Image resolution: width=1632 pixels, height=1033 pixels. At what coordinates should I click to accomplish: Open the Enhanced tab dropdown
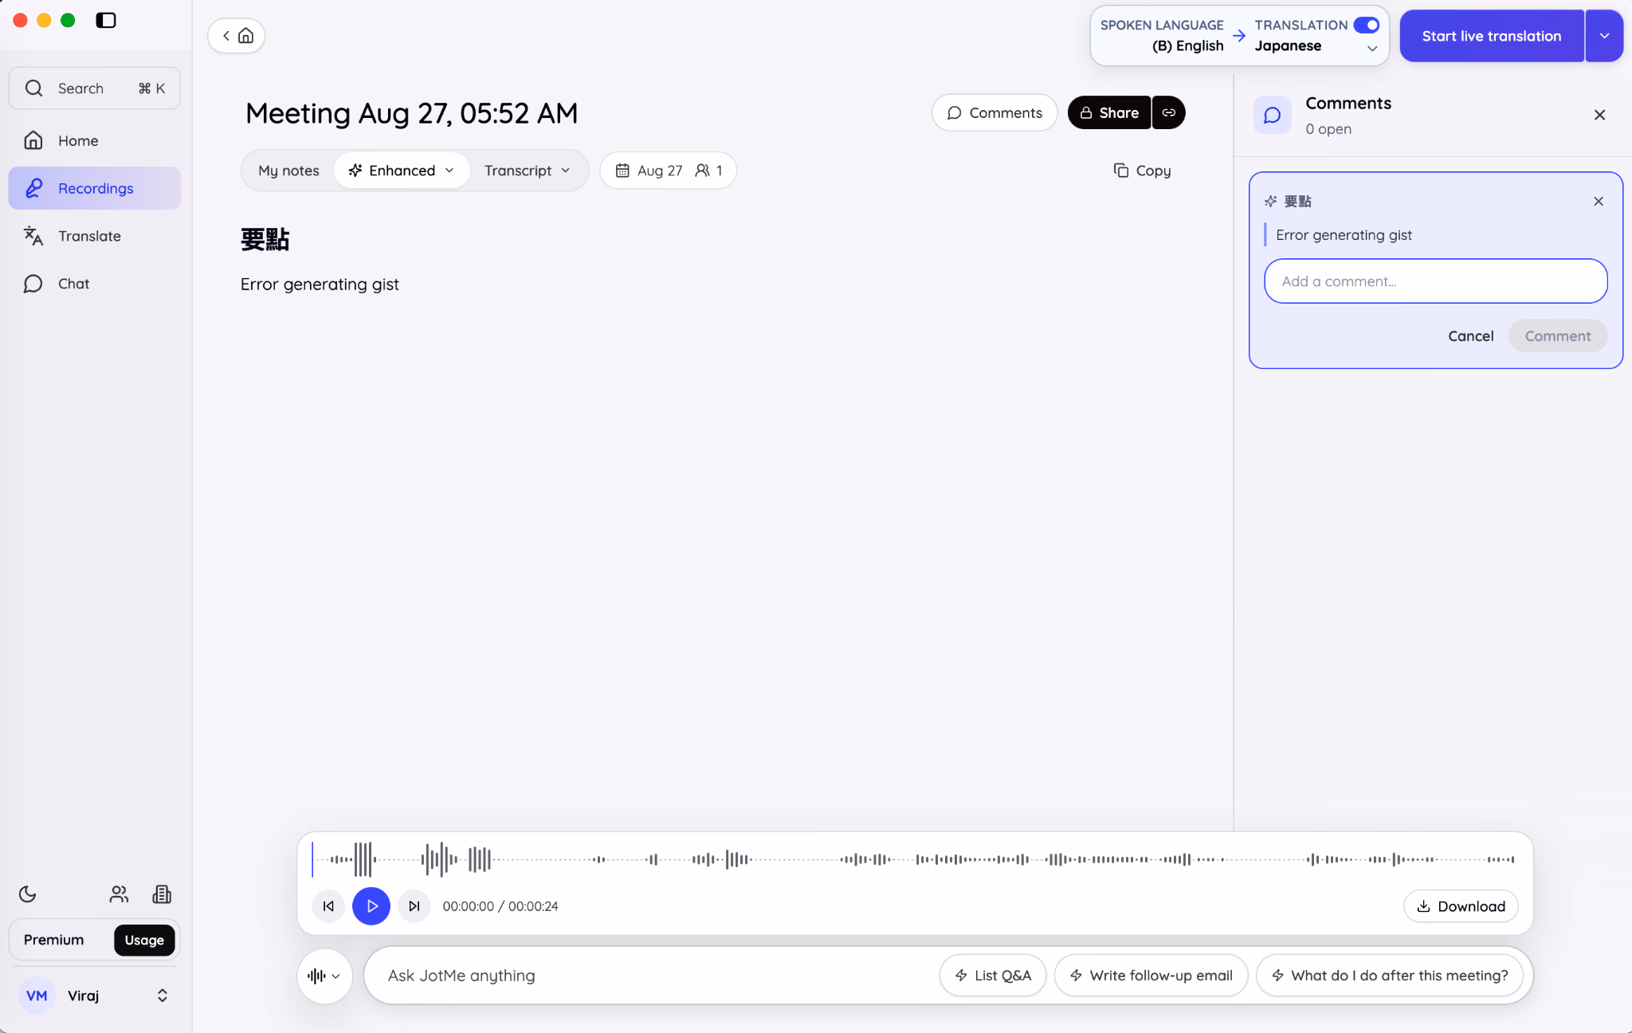click(x=402, y=170)
